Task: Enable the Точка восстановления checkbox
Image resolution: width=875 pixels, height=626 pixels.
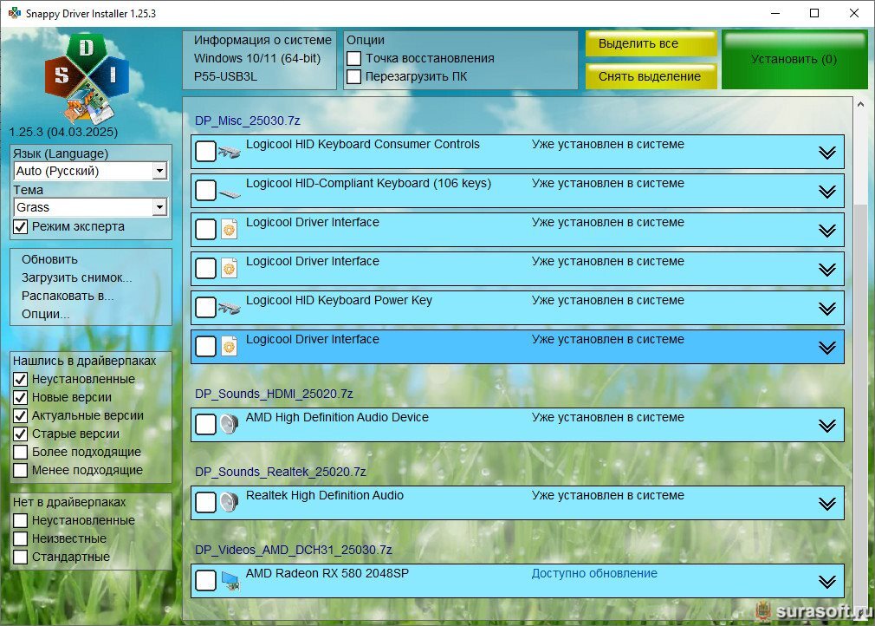Action: tap(353, 59)
